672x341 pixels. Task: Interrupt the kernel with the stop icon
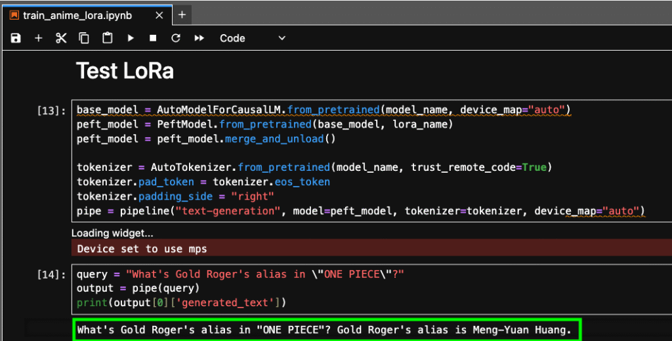point(153,38)
